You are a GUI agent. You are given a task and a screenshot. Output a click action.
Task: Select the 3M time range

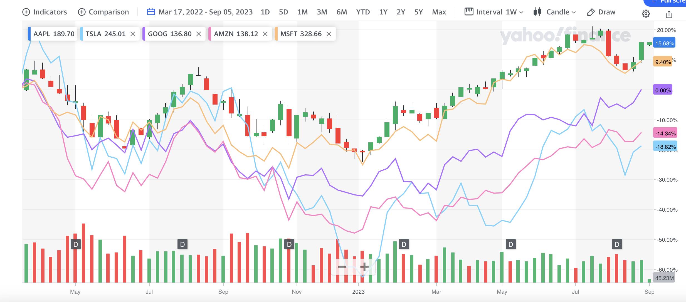click(322, 12)
